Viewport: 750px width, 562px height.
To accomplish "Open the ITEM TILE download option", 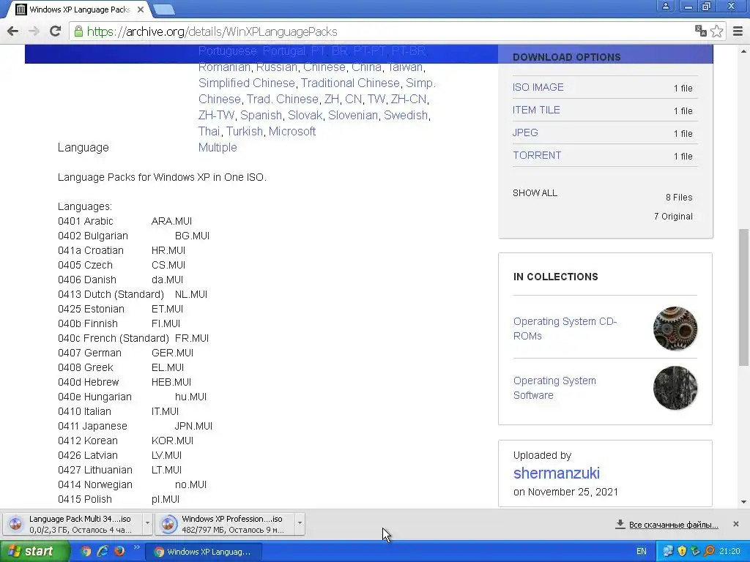I will (x=536, y=110).
